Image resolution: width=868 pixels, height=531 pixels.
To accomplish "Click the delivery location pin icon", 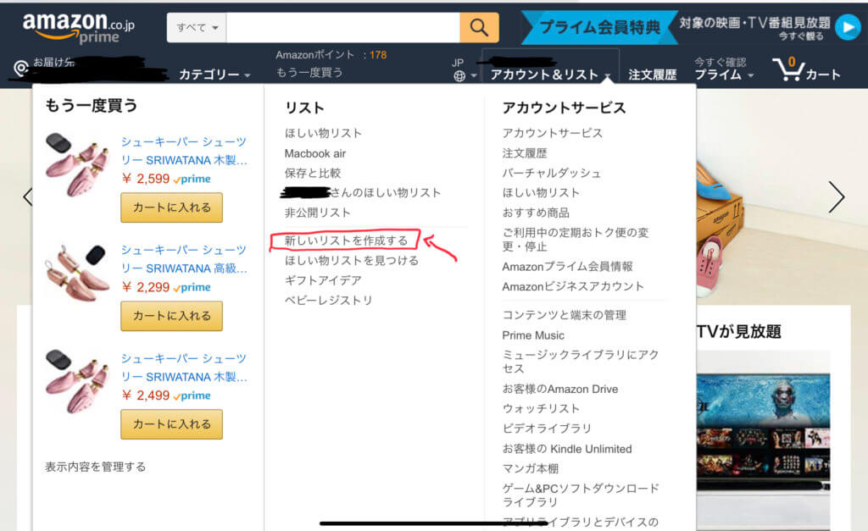I will [x=21, y=68].
